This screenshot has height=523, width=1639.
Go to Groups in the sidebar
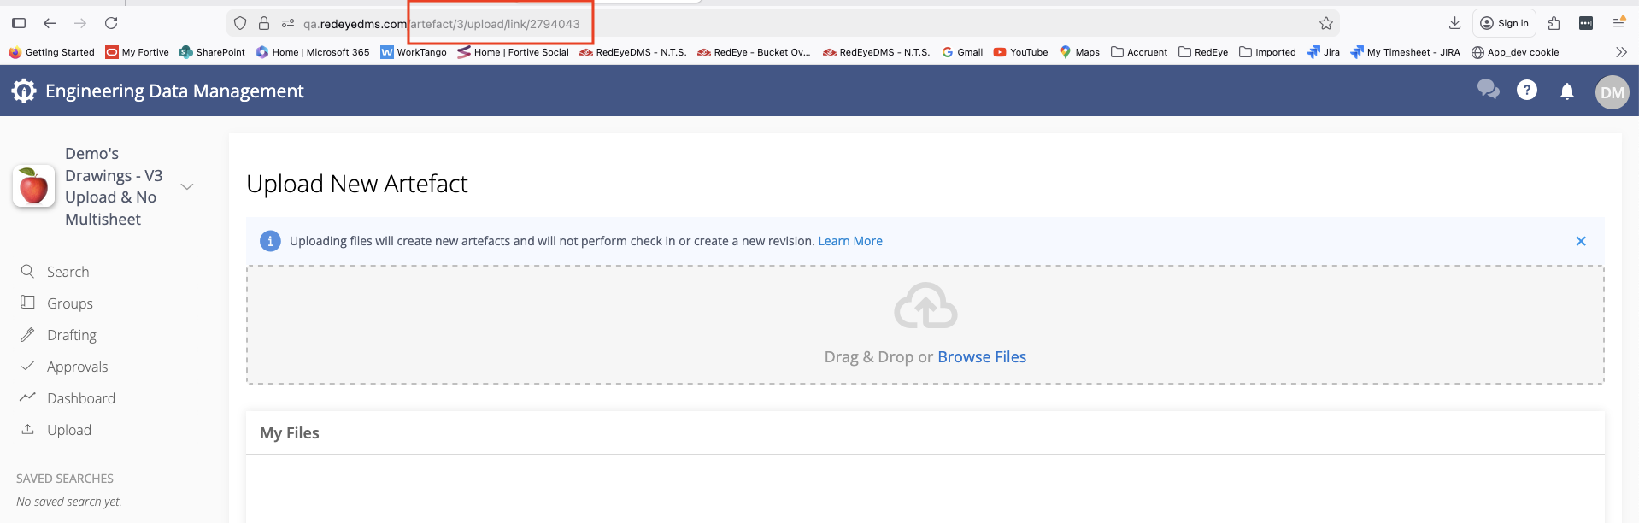coord(69,303)
